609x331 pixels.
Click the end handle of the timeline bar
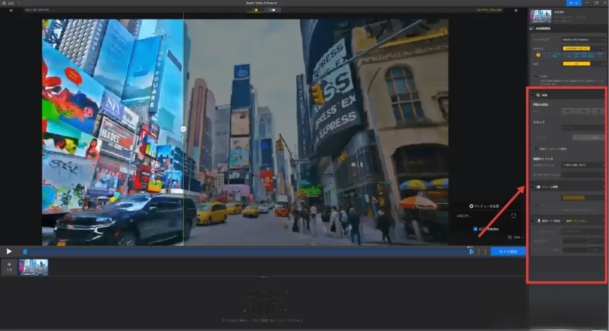[472, 252]
